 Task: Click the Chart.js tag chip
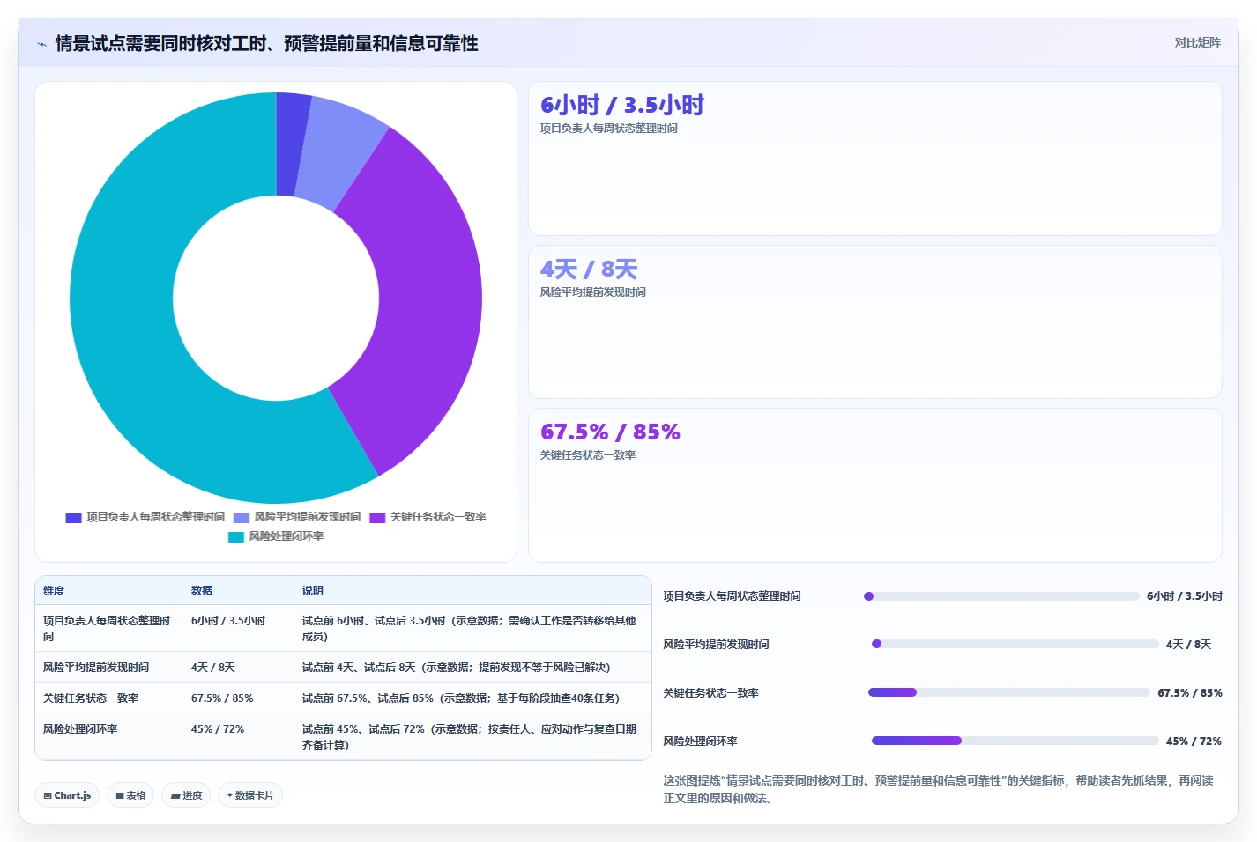(67, 795)
